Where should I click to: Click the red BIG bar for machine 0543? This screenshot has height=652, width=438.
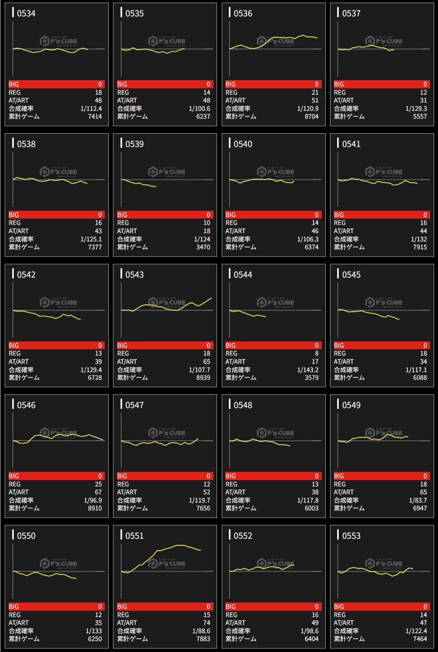(x=165, y=345)
